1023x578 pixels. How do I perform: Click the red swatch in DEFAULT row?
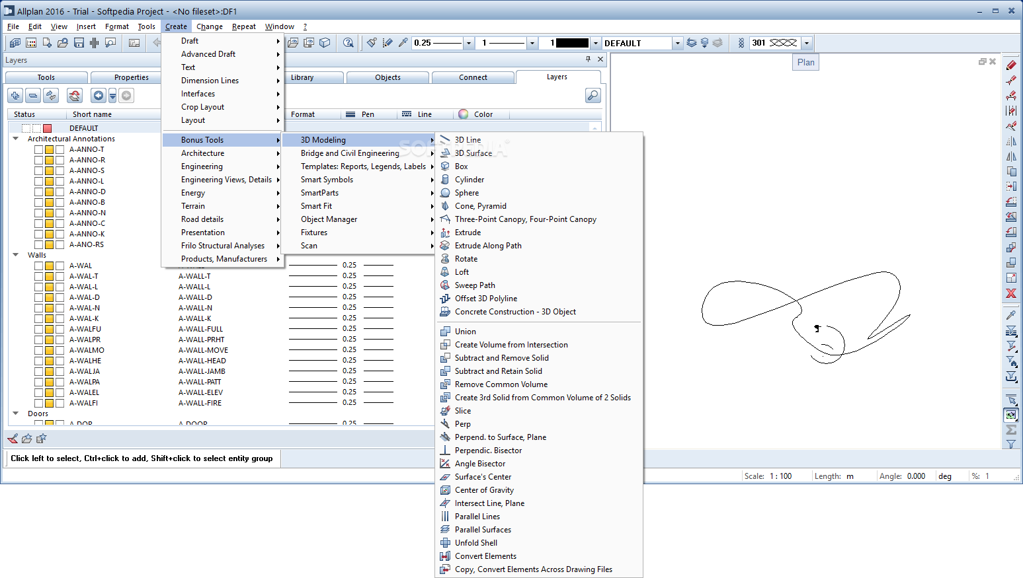point(47,128)
